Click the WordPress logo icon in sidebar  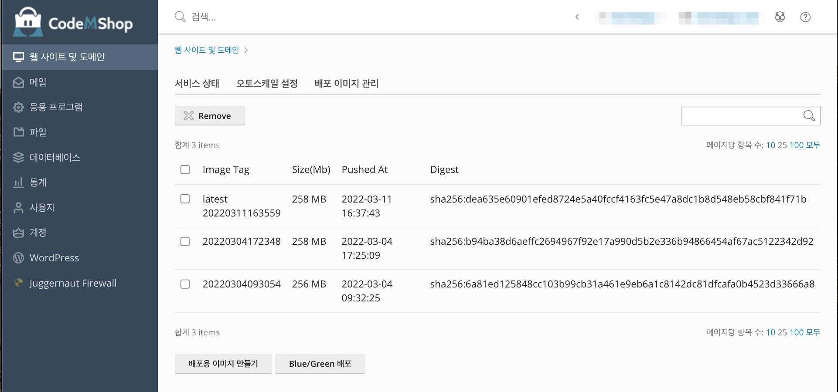click(x=18, y=258)
